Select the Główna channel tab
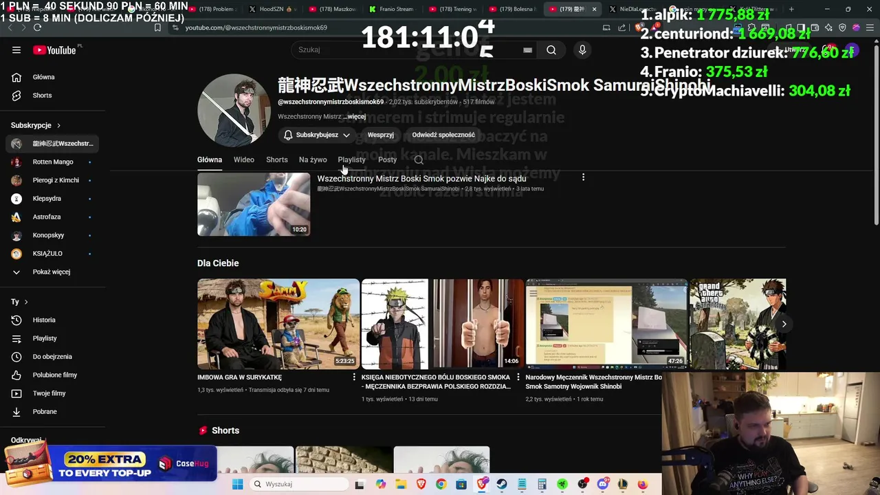 (210, 159)
